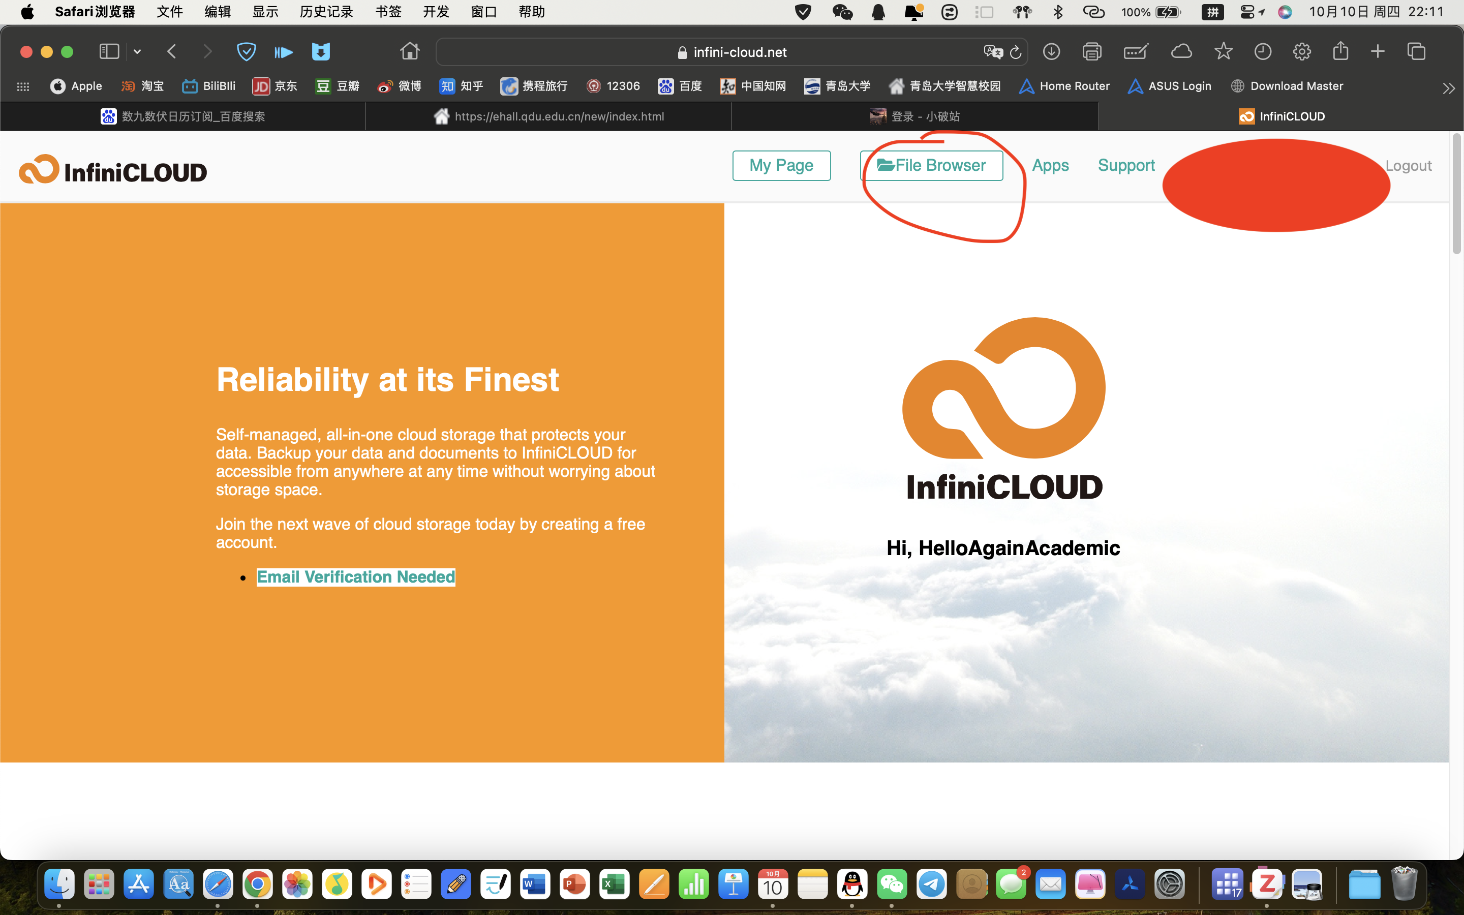The width and height of the screenshot is (1464, 915).
Task: Open the 12306 bookmark
Action: pos(613,86)
